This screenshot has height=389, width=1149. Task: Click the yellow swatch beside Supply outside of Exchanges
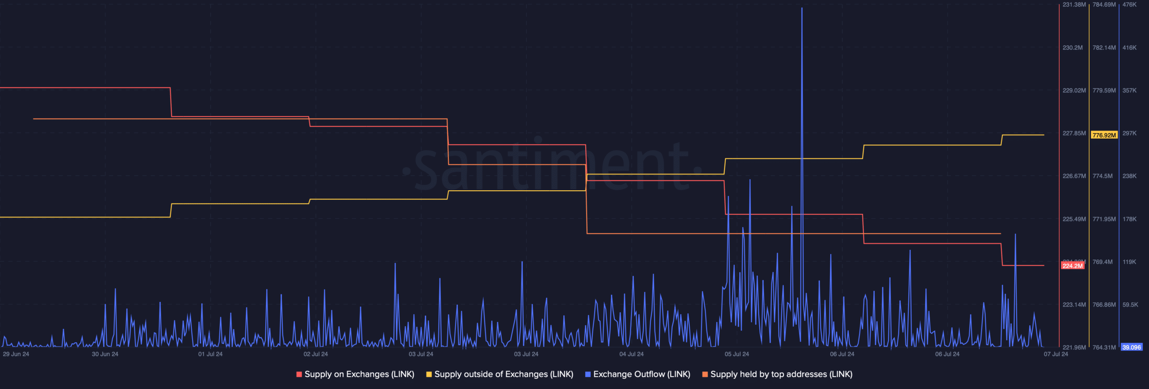point(429,374)
